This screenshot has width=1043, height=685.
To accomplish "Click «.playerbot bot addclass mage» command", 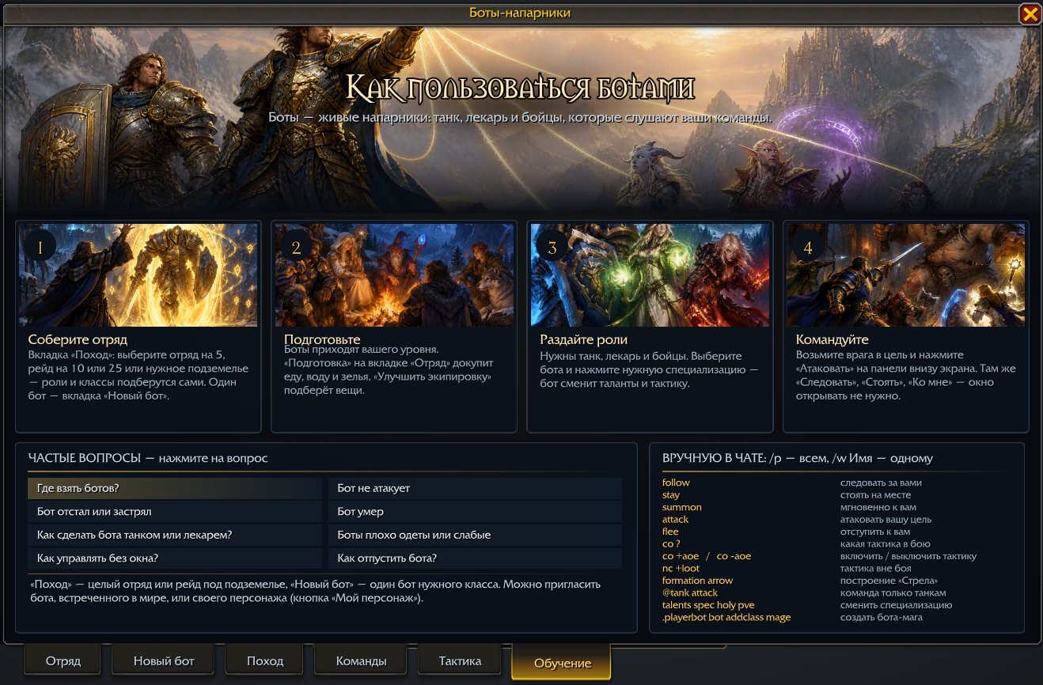I will tap(726, 617).
